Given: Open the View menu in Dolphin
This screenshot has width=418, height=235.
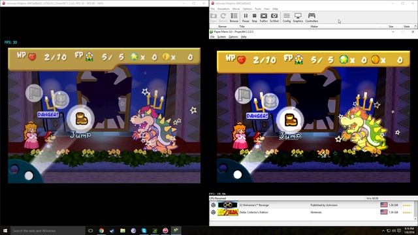Looking at the screenshot, I should tap(266, 8).
